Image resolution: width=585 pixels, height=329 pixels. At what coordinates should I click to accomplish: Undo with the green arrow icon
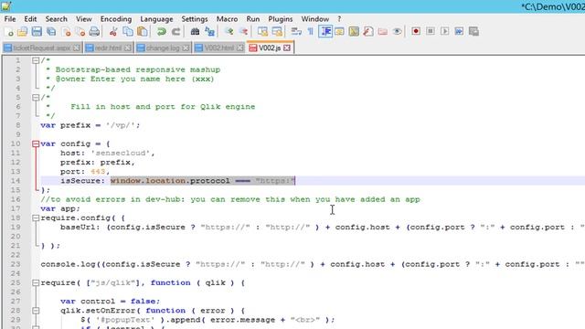coord(161,32)
